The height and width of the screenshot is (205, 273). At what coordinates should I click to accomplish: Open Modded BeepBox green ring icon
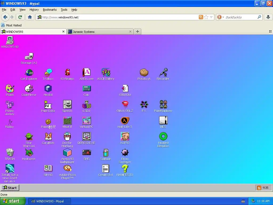(x=163, y=136)
